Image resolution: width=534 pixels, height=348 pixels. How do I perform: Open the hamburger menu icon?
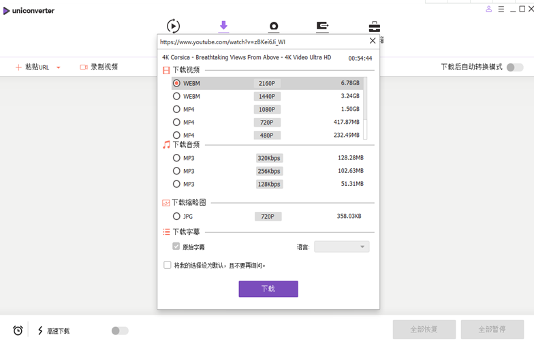coord(501,10)
